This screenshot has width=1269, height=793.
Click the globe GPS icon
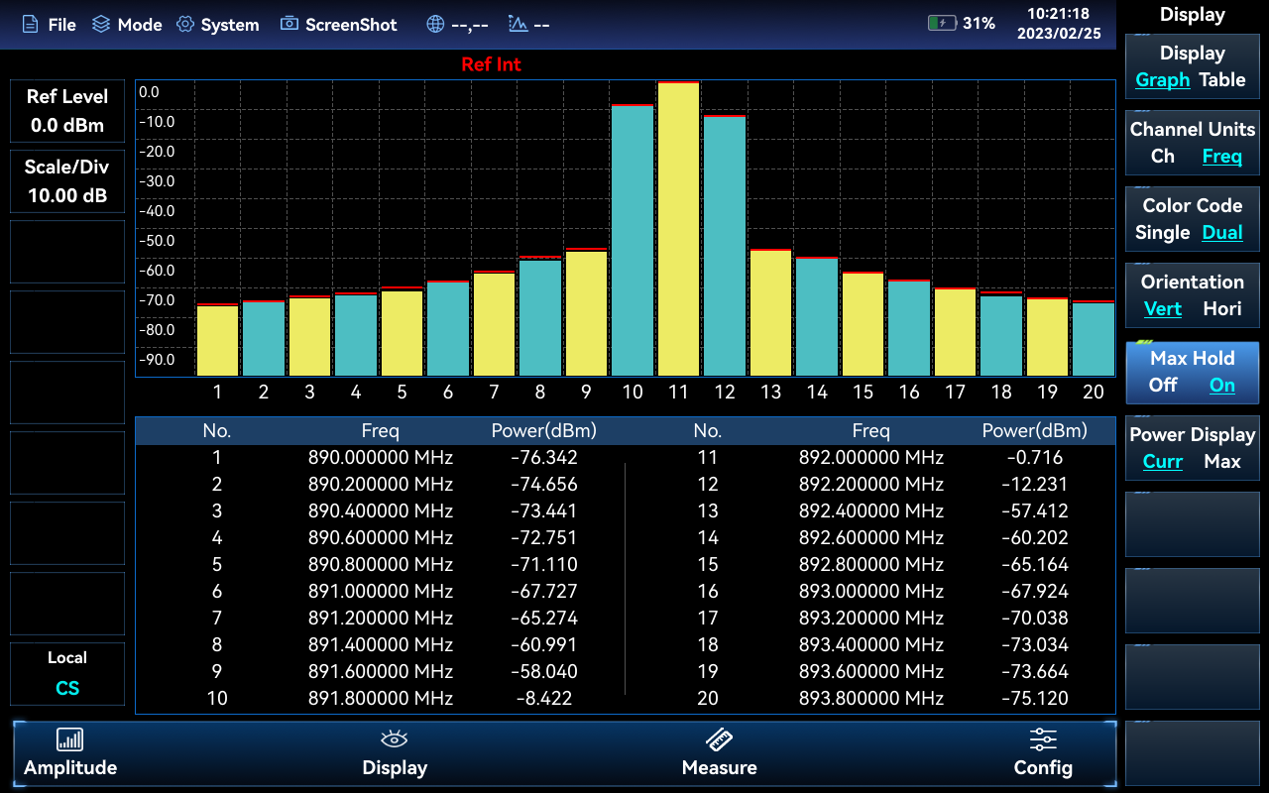pyautogui.click(x=435, y=24)
